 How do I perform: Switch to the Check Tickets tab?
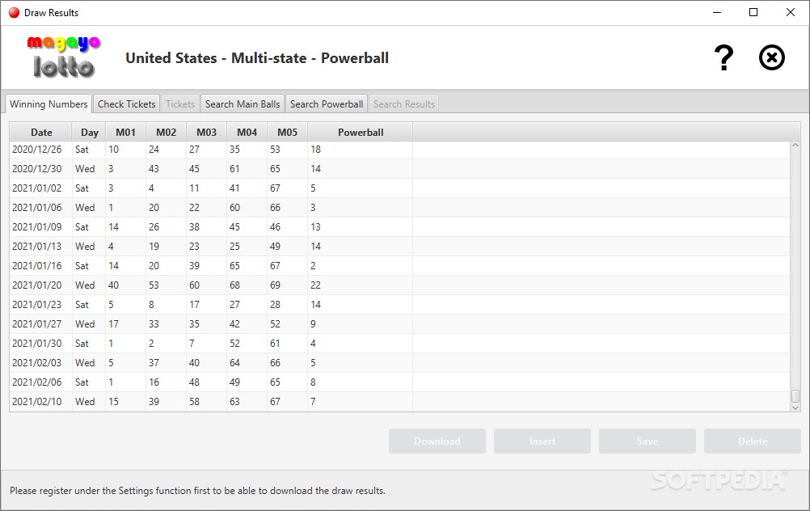127,104
